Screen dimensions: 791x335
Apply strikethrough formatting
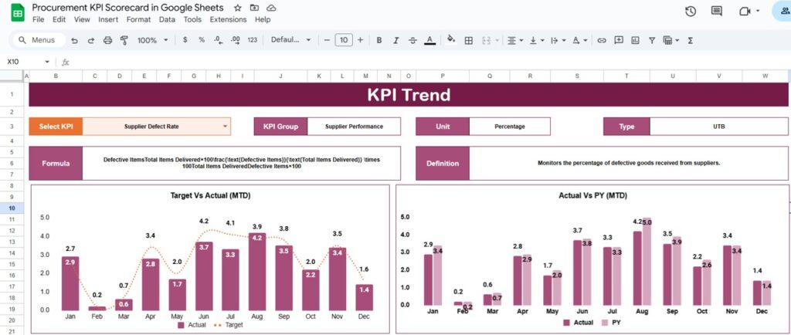point(412,40)
